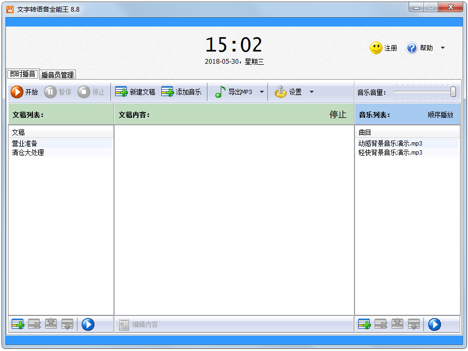Screen dimensions: 468x351
Task: Select 动感背景音乐演示.mp3 track
Action: [408, 143]
